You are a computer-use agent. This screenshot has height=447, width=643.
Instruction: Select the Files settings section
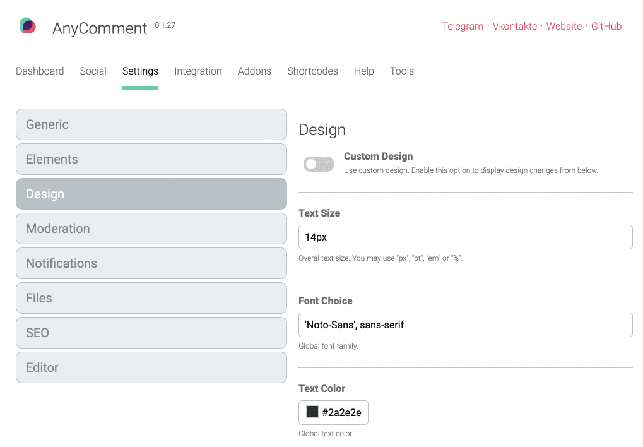pos(151,298)
